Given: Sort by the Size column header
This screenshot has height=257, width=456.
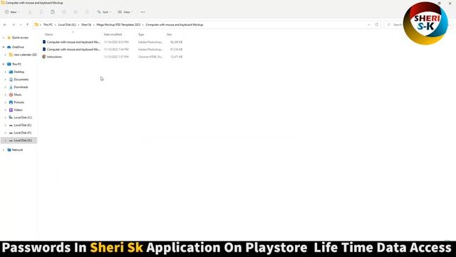Looking at the screenshot, I should tap(169, 34).
